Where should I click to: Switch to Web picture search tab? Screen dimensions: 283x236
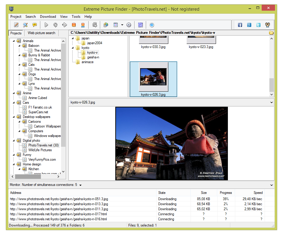click(41, 33)
